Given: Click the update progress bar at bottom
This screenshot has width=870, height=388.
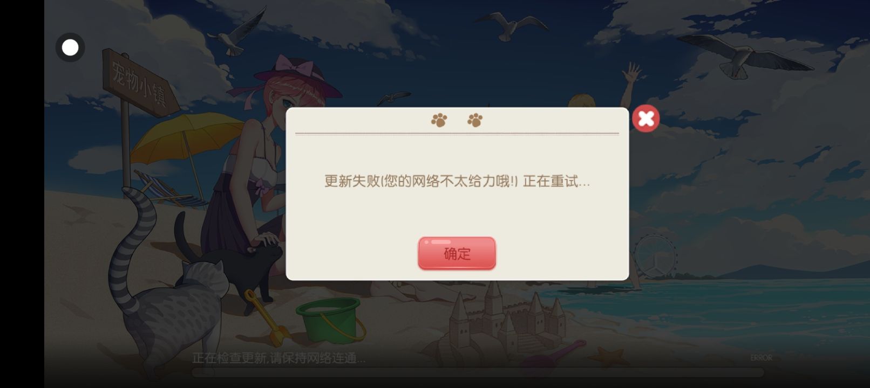Looking at the screenshot, I should tap(478, 372).
